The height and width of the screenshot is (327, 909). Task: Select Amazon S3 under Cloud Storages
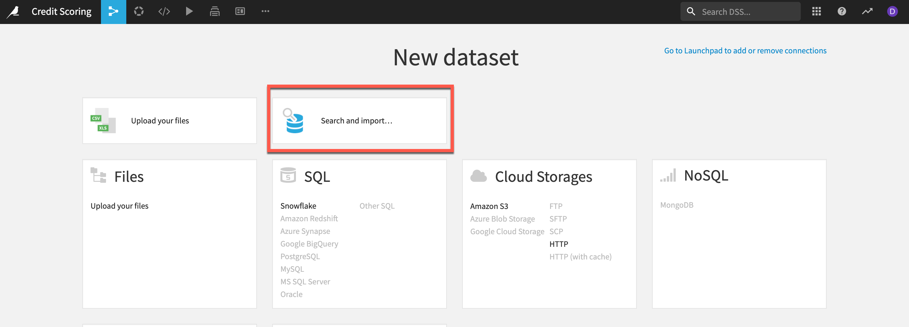coord(489,206)
